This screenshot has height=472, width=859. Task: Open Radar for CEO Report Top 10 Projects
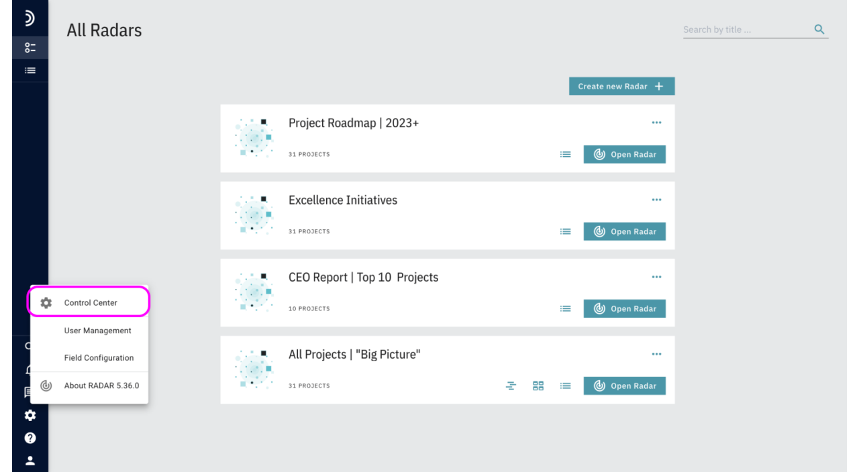[624, 308]
